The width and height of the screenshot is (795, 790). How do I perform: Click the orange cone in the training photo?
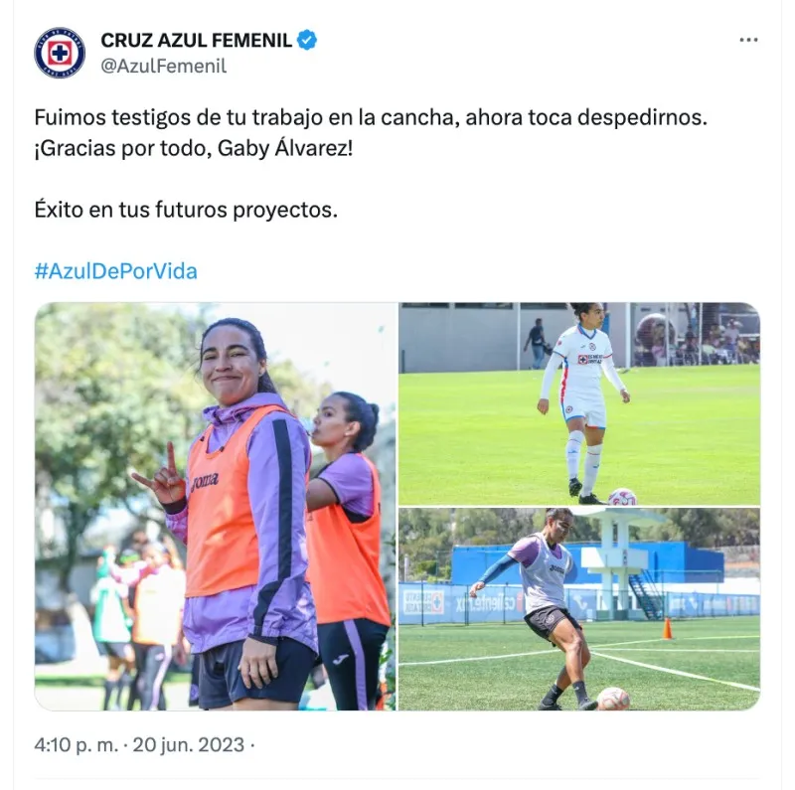(x=667, y=628)
